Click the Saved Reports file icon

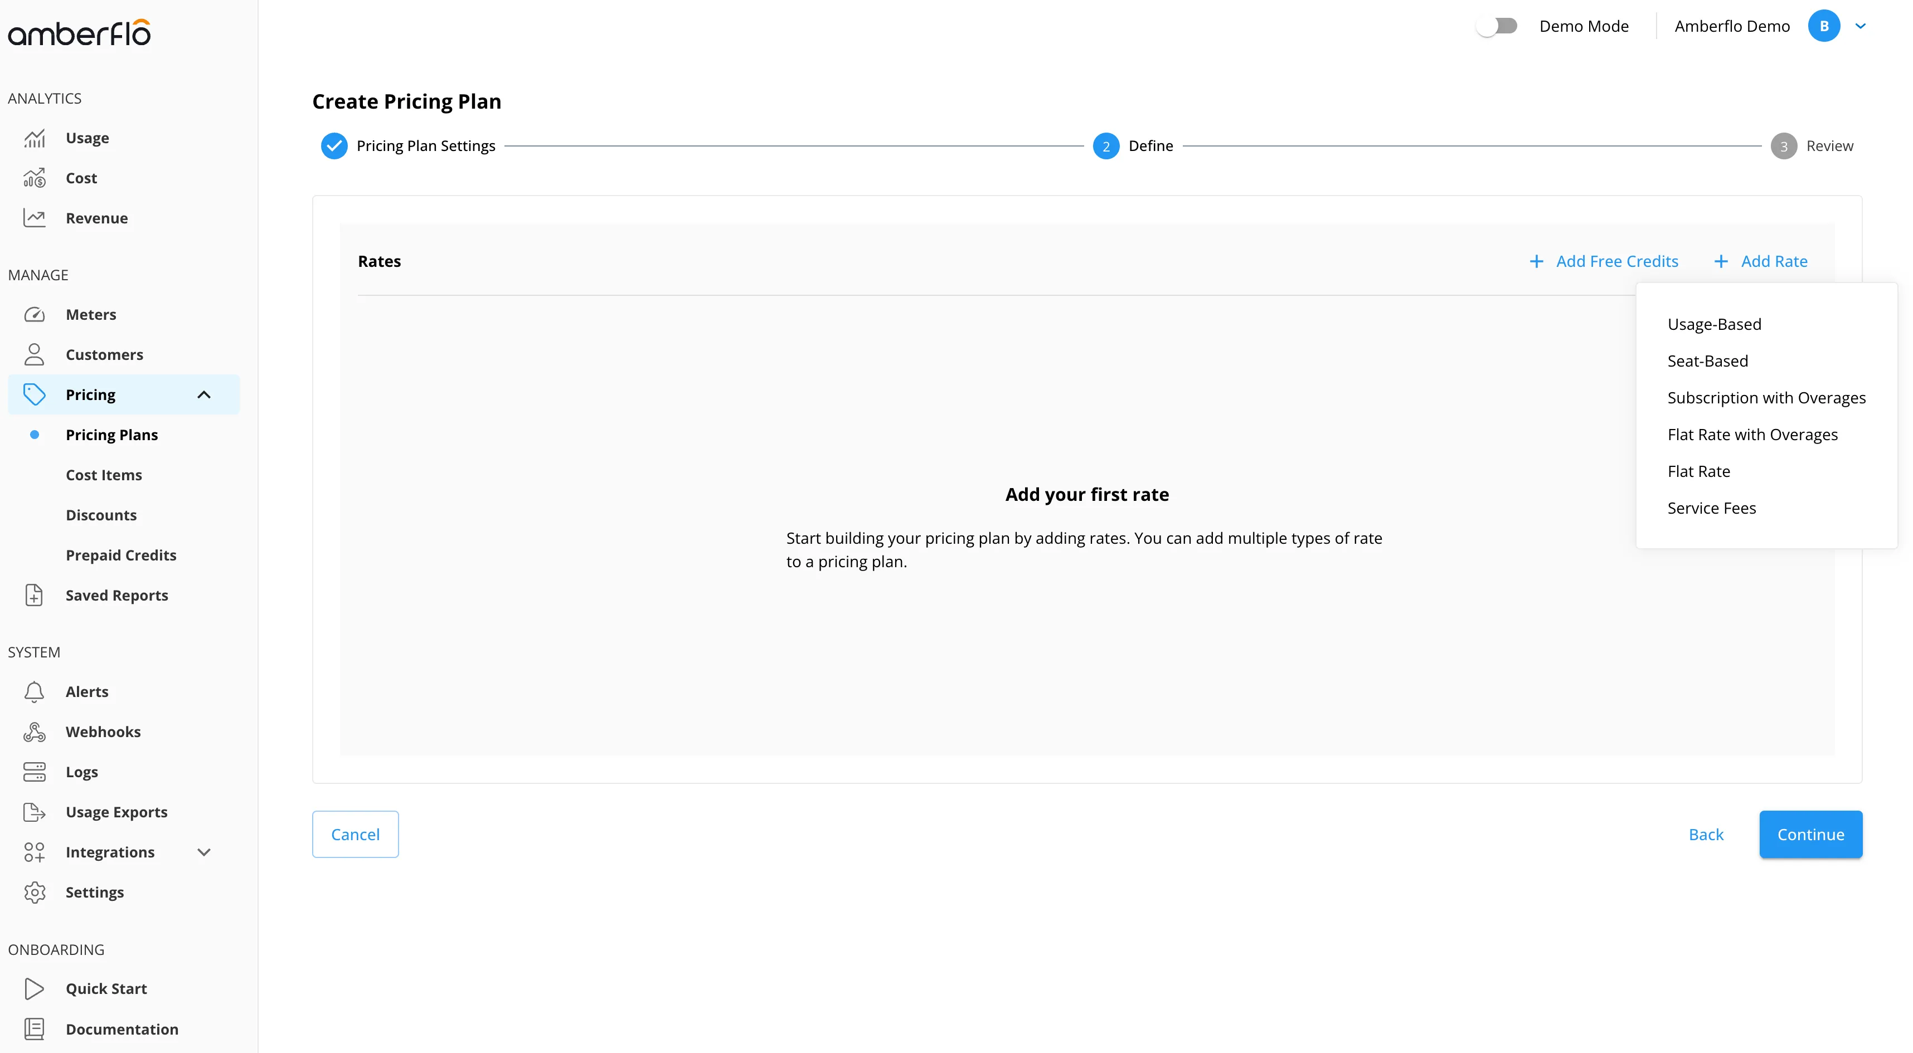tap(34, 595)
